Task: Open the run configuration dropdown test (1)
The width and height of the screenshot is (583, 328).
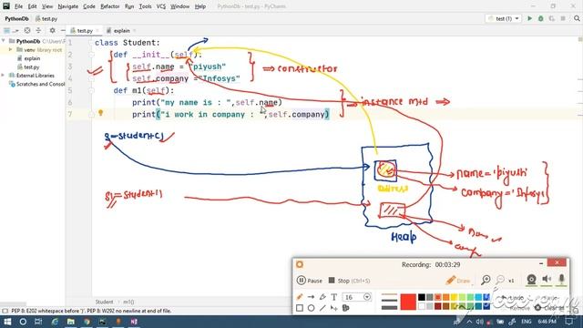Action: (504, 18)
